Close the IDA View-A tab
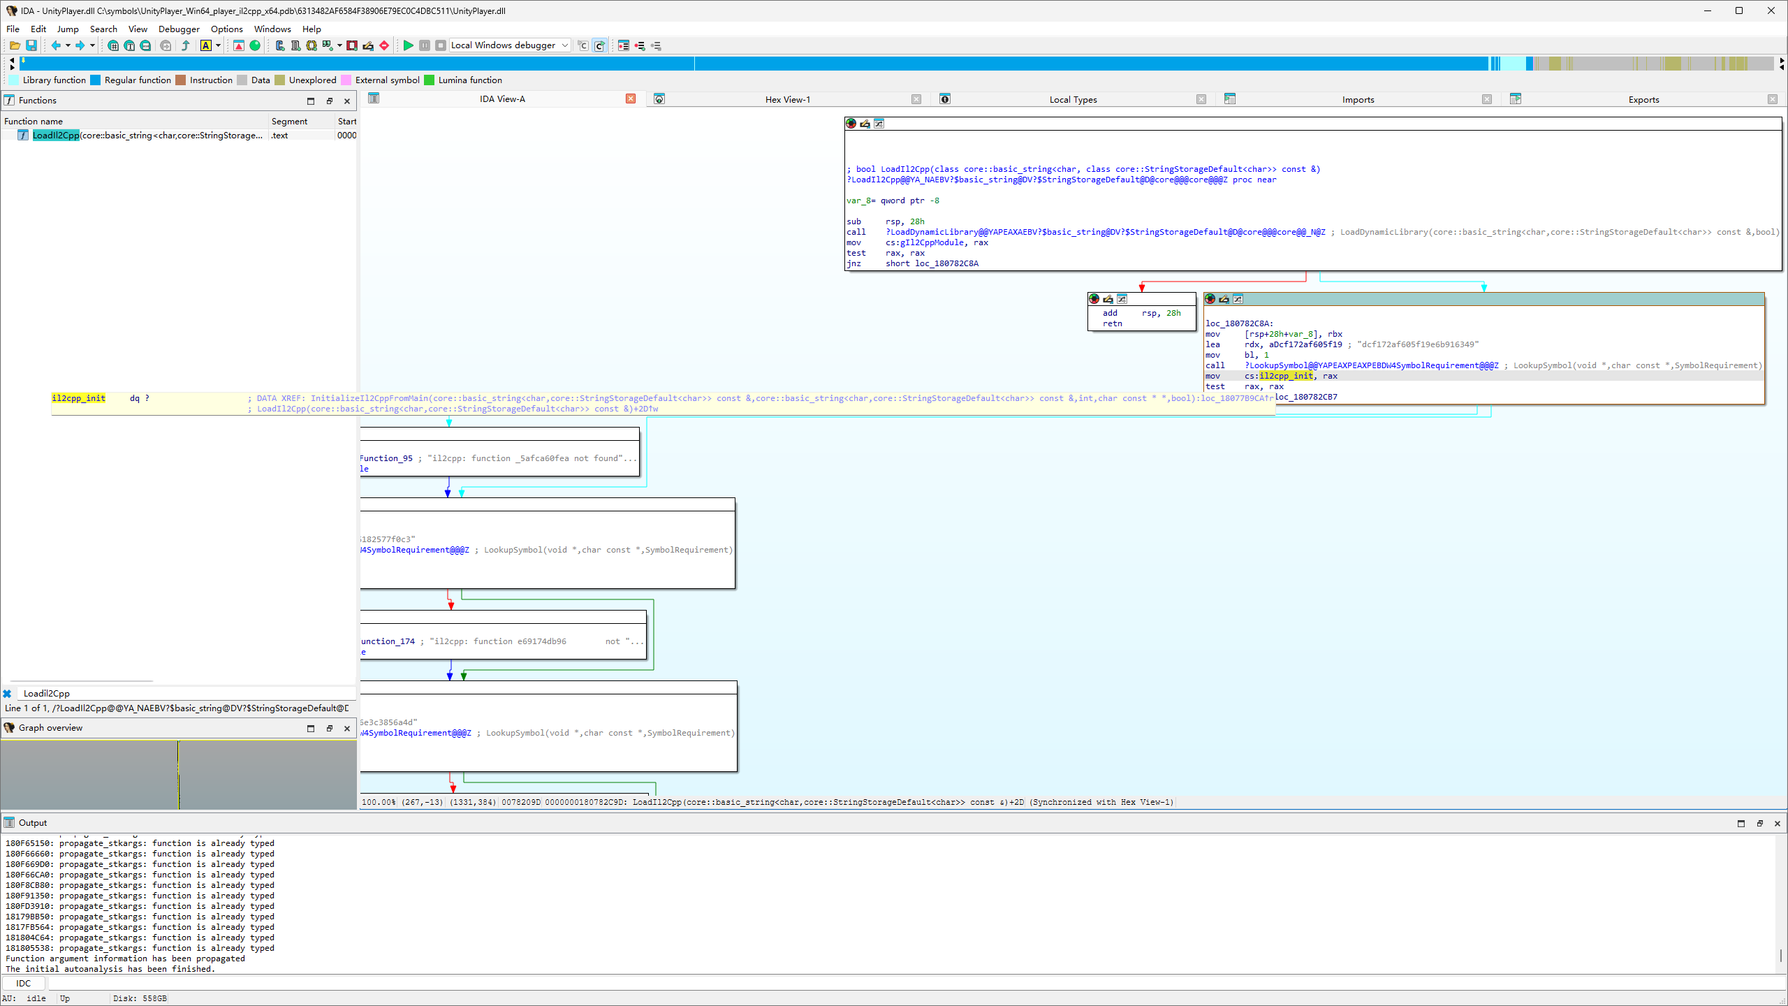 click(x=631, y=99)
